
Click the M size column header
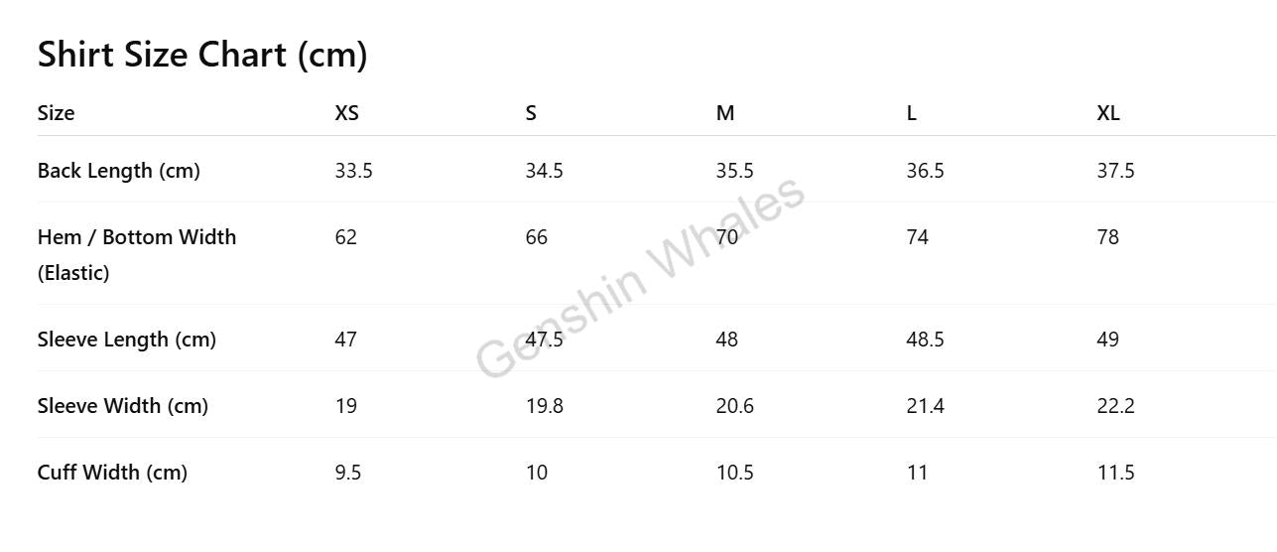725,113
